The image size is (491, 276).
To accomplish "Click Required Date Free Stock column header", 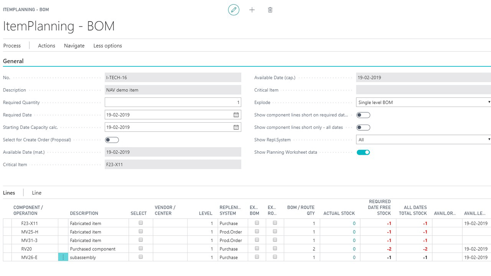I will click(x=380, y=207).
